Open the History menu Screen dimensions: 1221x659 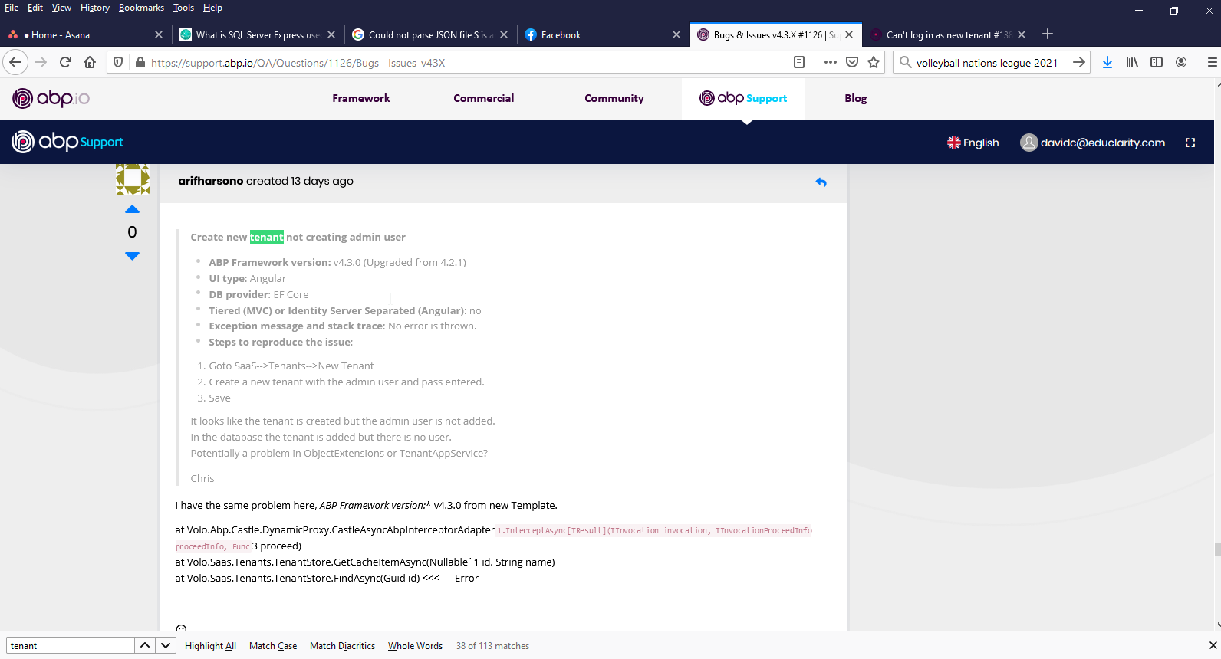95,8
